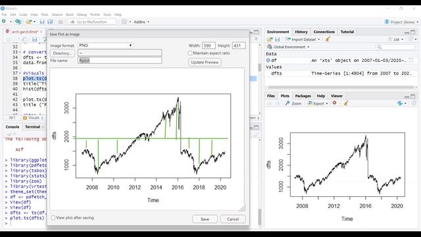This screenshot has width=421, height=237.
Task: Click the Plots pane publish icon
Action: coord(400,103)
